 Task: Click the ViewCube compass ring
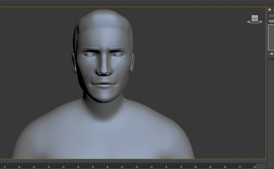254,22
